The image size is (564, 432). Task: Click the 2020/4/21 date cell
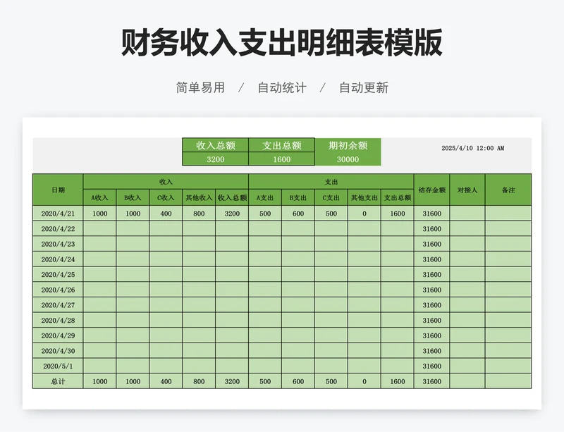coord(58,214)
